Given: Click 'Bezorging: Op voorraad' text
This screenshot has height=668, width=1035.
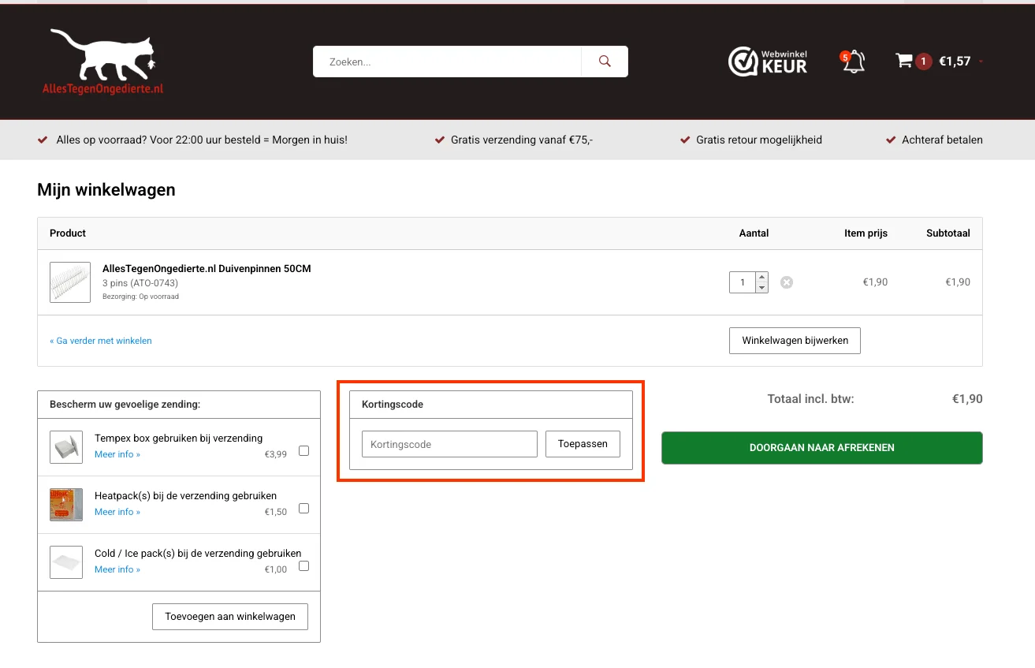Looking at the screenshot, I should click(140, 297).
